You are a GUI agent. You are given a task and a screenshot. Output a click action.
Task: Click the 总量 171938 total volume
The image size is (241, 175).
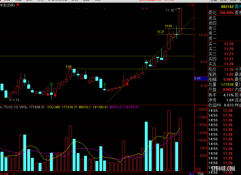[227, 84]
